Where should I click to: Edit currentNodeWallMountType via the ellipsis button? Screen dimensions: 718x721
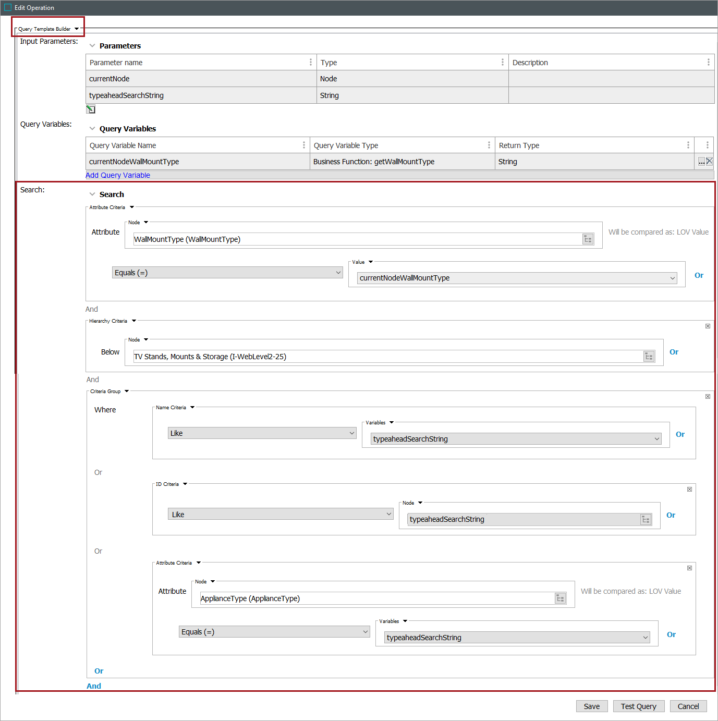[701, 162]
